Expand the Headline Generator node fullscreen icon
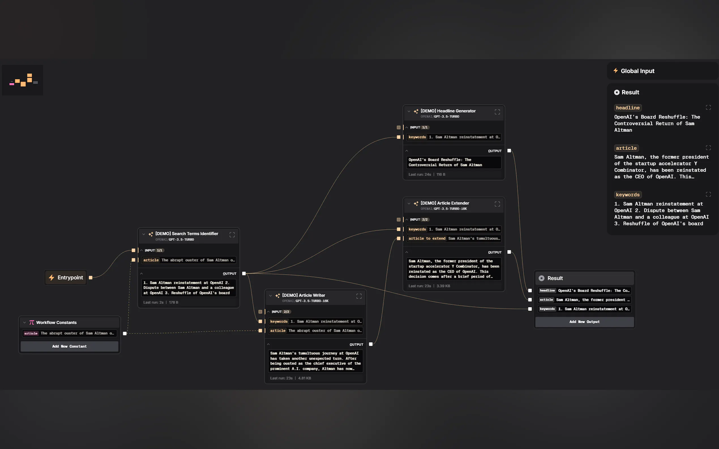The image size is (719, 449). click(x=497, y=112)
